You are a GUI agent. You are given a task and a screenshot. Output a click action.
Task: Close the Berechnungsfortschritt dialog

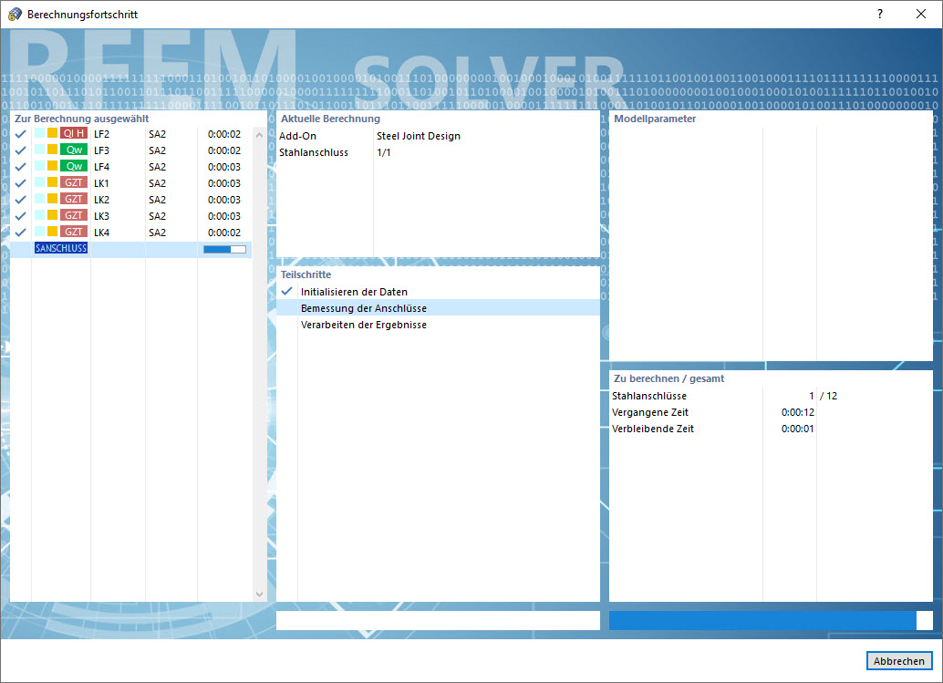click(921, 14)
